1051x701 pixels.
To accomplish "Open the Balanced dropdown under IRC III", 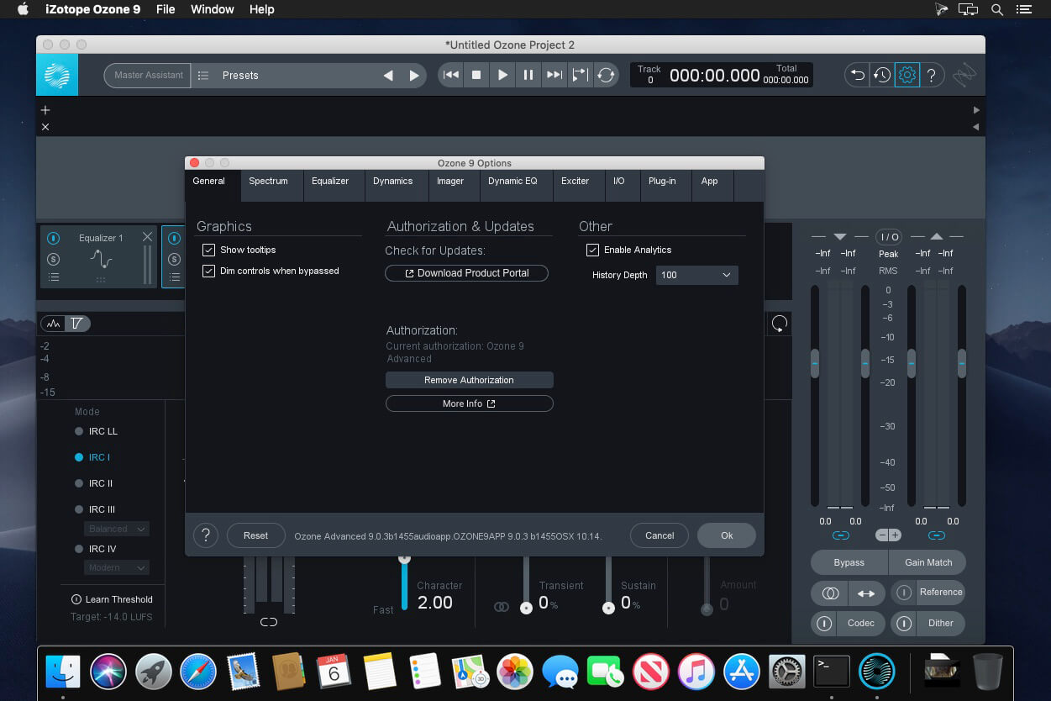I will coord(116,529).
